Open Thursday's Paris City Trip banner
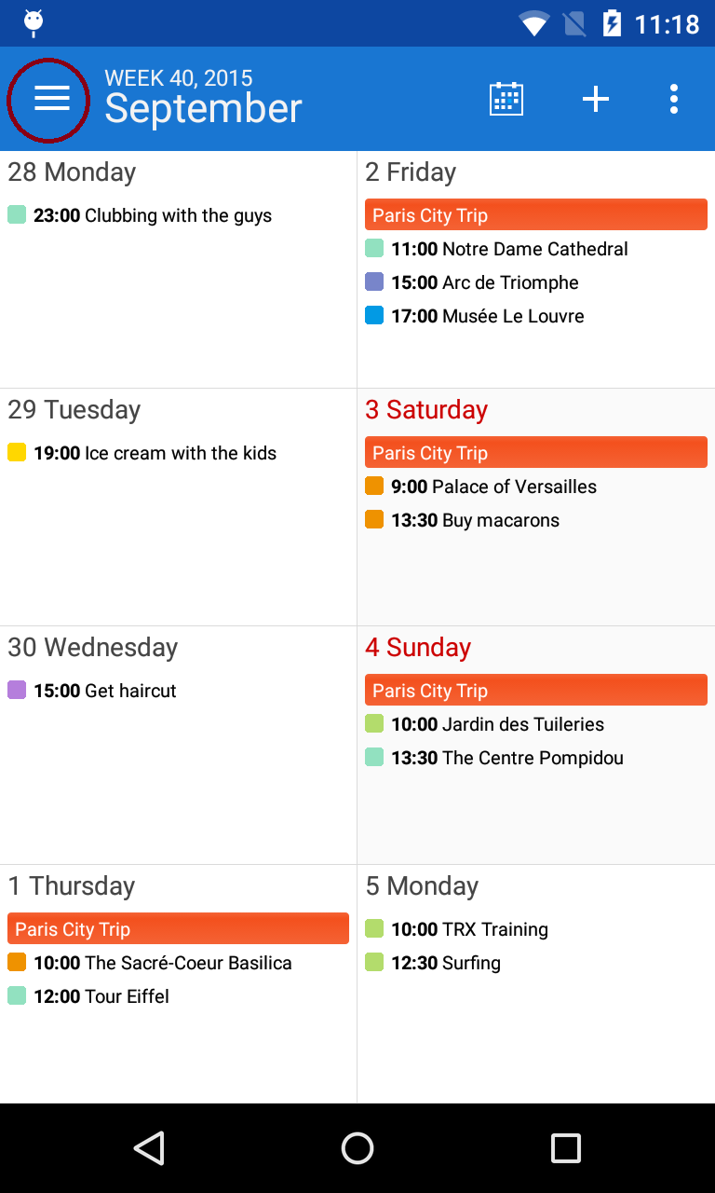 point(178,929)
